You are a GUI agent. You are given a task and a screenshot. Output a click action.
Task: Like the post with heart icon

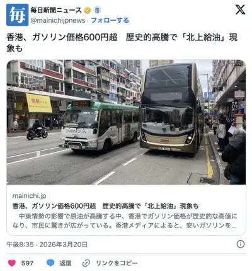[x=12, y=263]
